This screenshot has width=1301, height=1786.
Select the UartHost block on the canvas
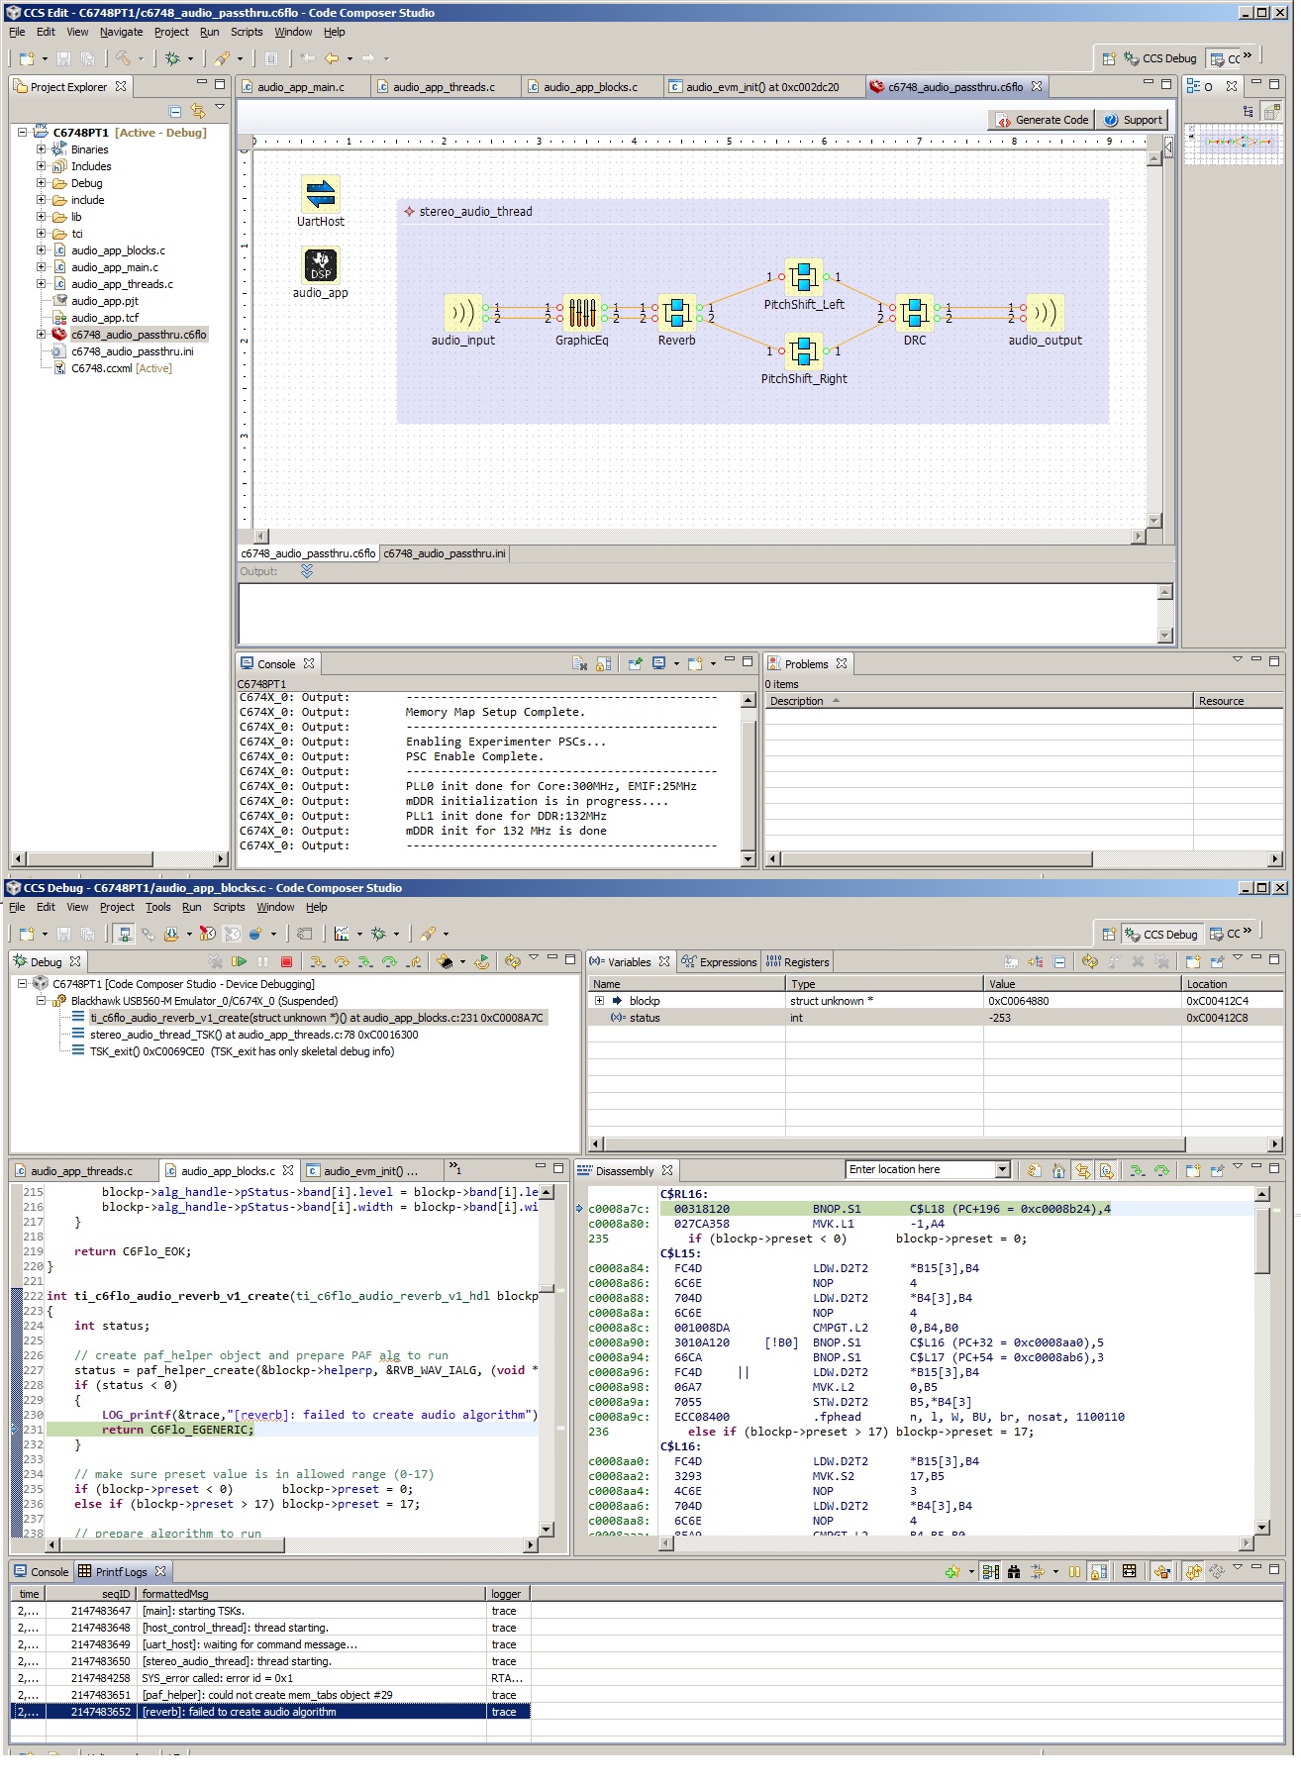click(321, 194)
